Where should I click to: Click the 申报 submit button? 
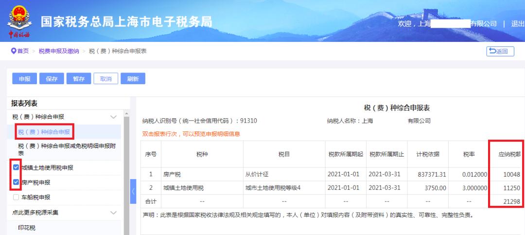(24, 79)
